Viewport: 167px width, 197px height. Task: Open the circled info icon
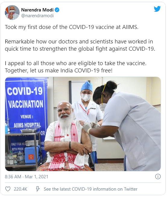pos(158,177)
